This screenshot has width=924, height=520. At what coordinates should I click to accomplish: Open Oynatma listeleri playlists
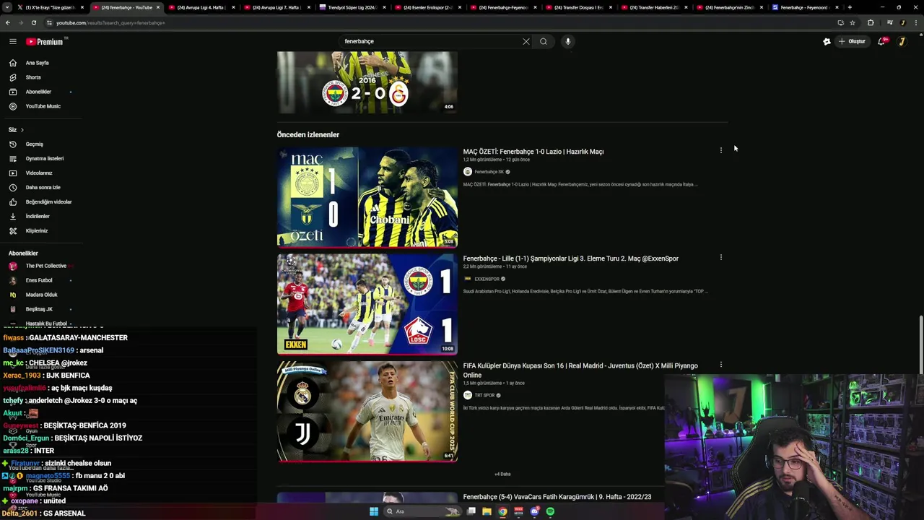[45, 159]
